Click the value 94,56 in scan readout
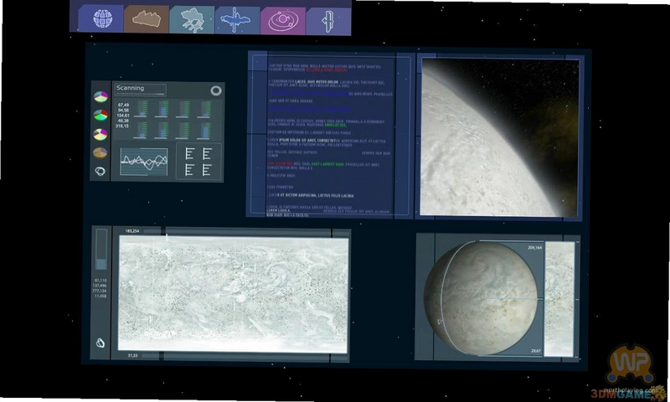Screen dimensions: 670x402 coord(123,111)
